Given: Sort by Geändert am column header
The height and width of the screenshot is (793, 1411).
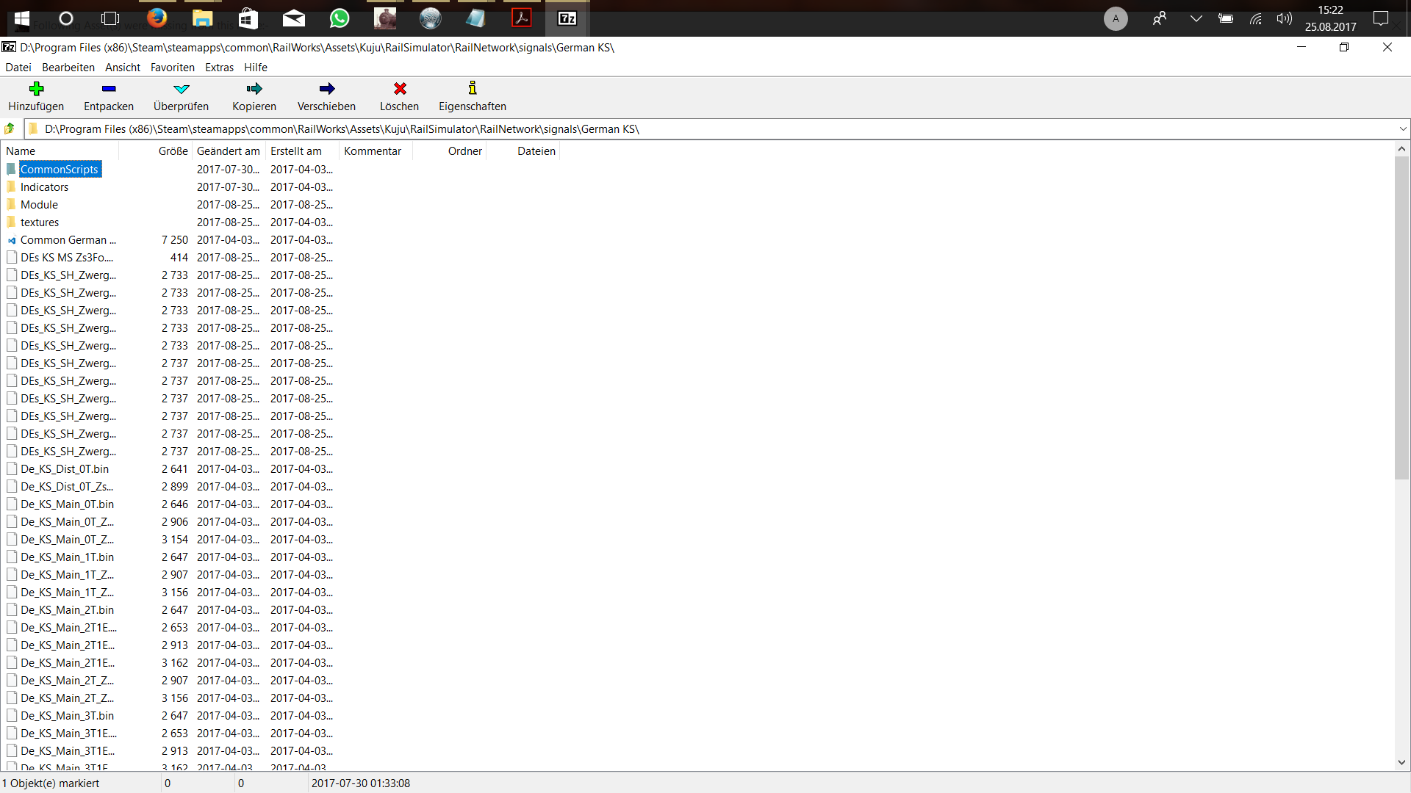Looking at the screenshot, I should coord(228,151).
